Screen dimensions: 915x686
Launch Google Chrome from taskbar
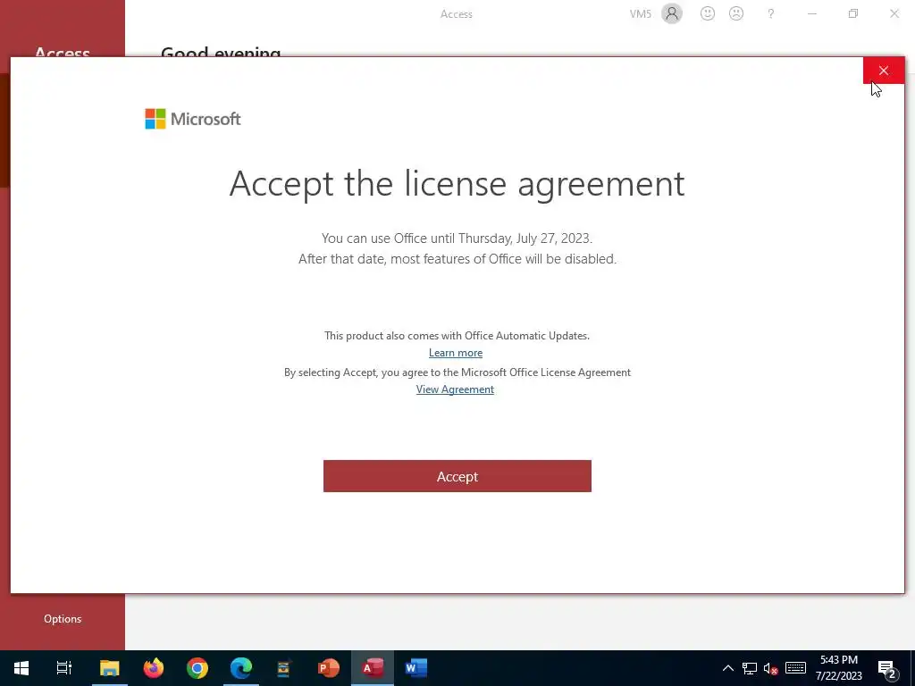[197, 668]
